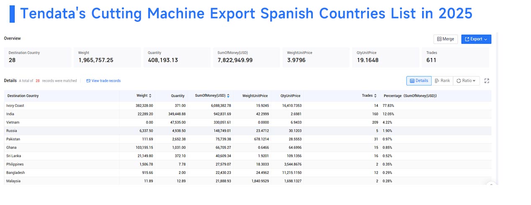Open the Ratio dropdown

(x=466, y=80)
